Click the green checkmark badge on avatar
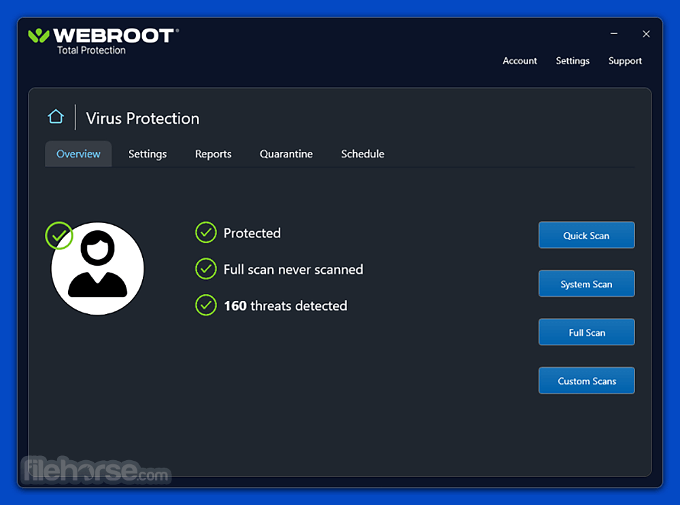The image size is (680, 505). click(59, 235)
